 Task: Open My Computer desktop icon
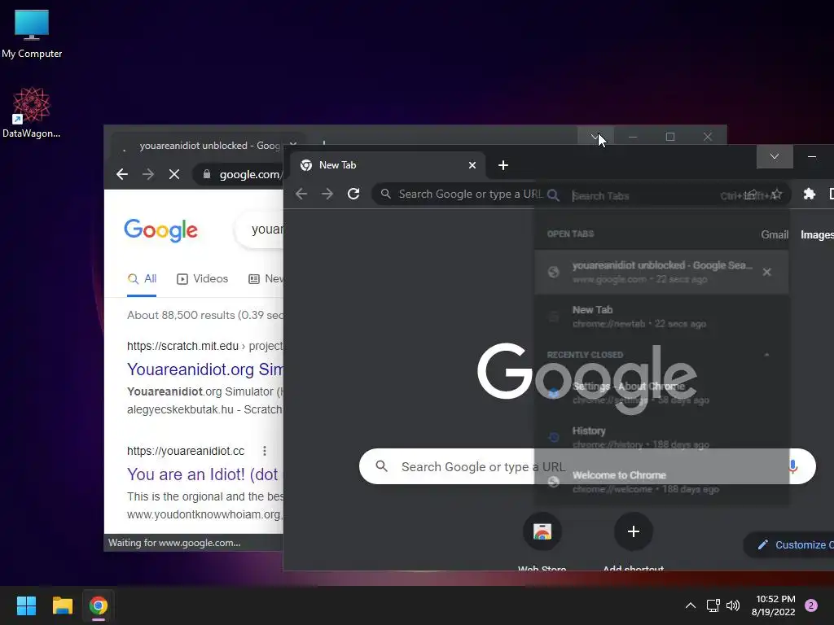[x=32, y=34]
